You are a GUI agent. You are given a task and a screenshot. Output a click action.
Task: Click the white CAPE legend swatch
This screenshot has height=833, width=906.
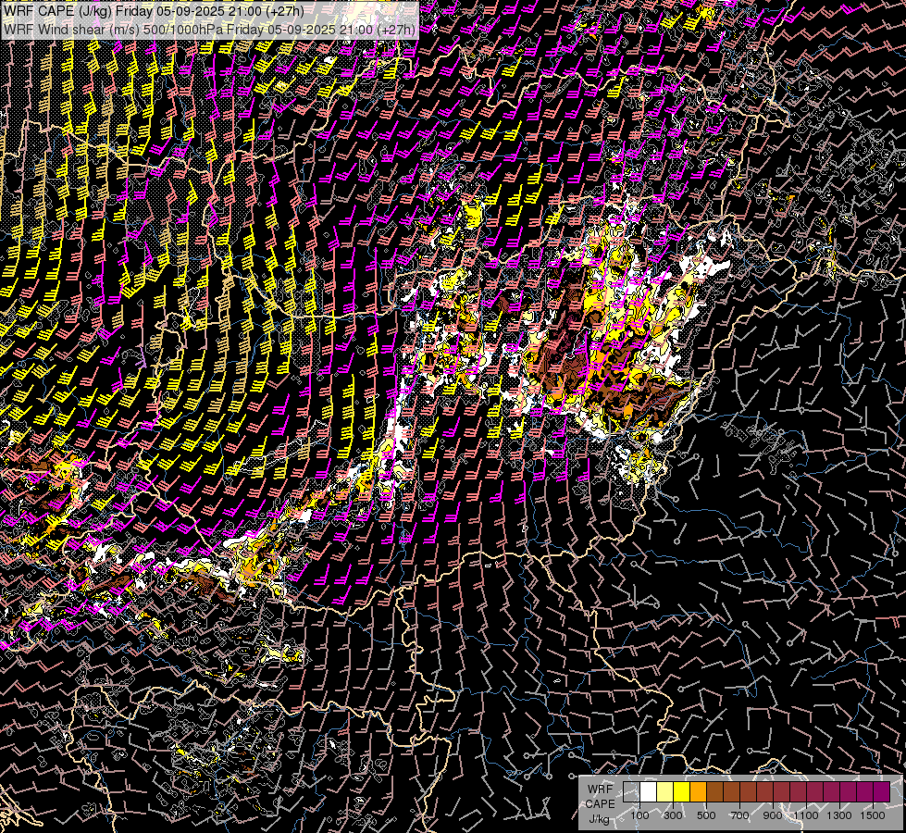(x=649, y=792)
